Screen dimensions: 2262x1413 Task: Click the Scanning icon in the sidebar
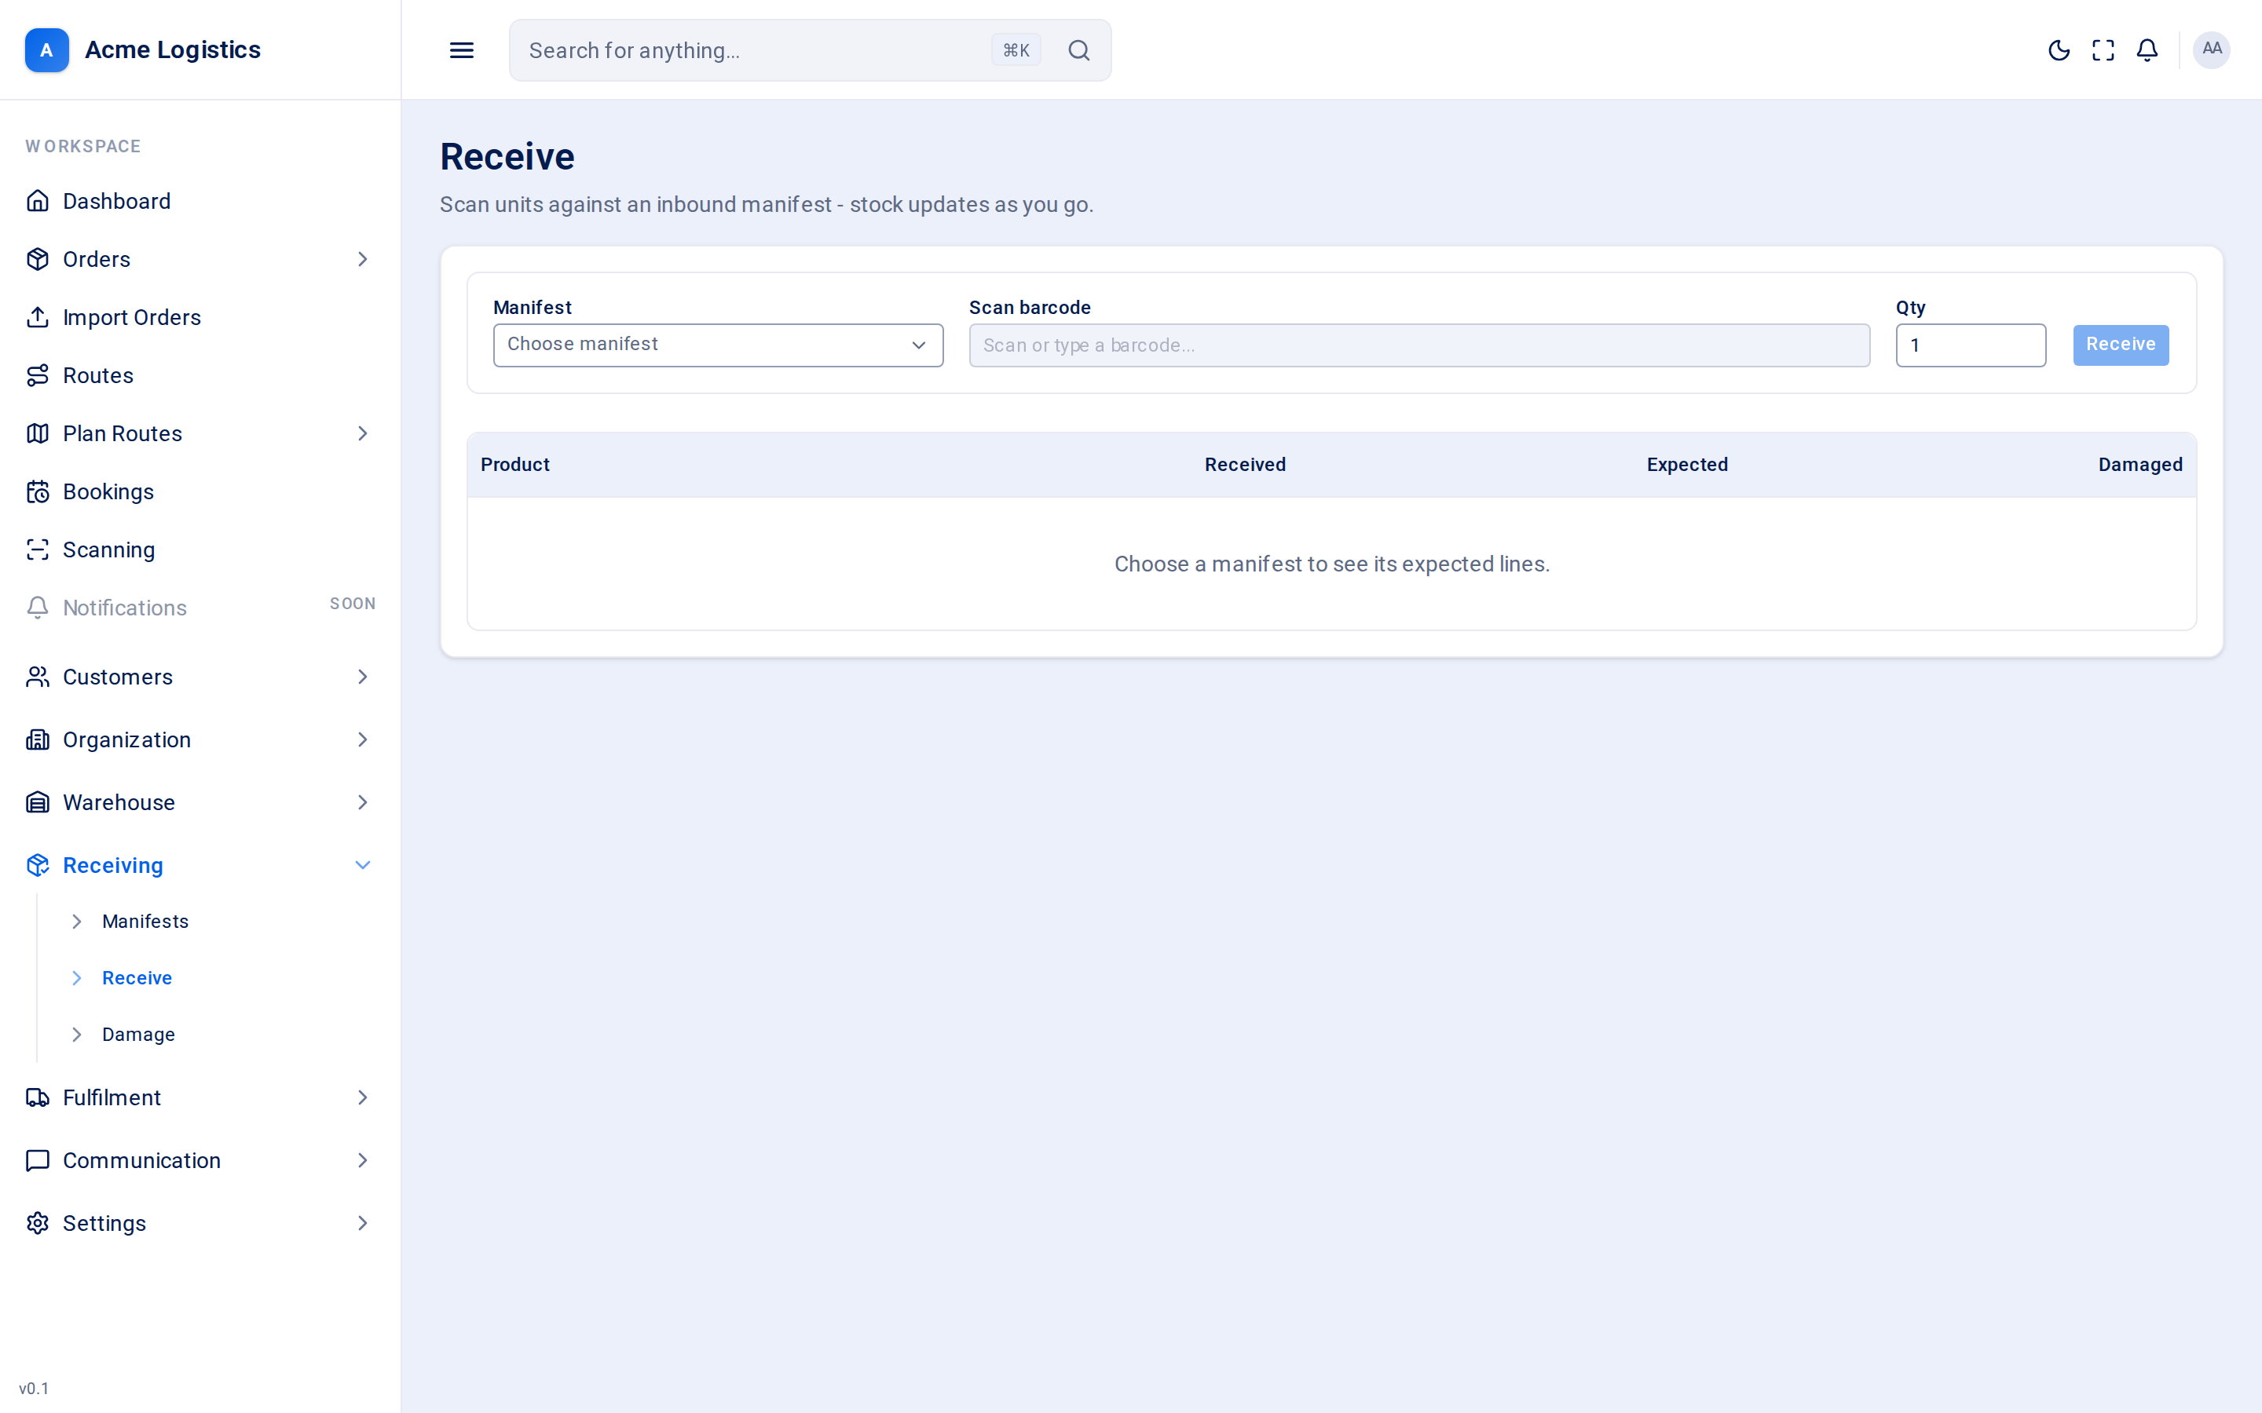(38, 549)
